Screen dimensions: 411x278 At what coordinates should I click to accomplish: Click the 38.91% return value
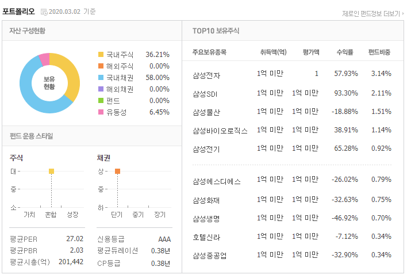tap(346, 130)
